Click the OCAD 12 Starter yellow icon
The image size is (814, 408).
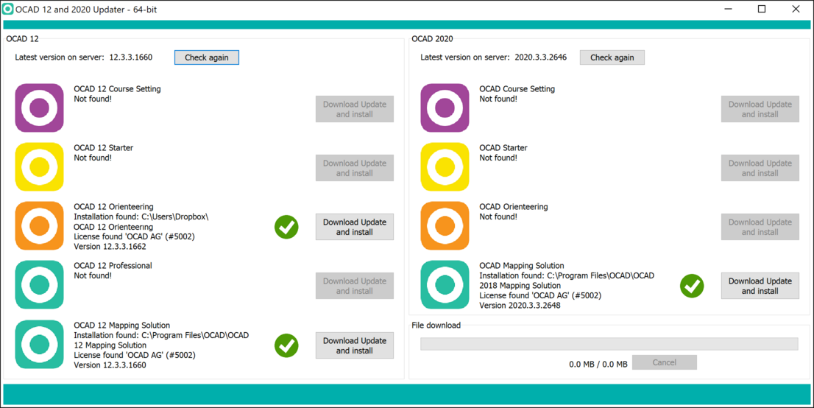click(x=40, y=167)
